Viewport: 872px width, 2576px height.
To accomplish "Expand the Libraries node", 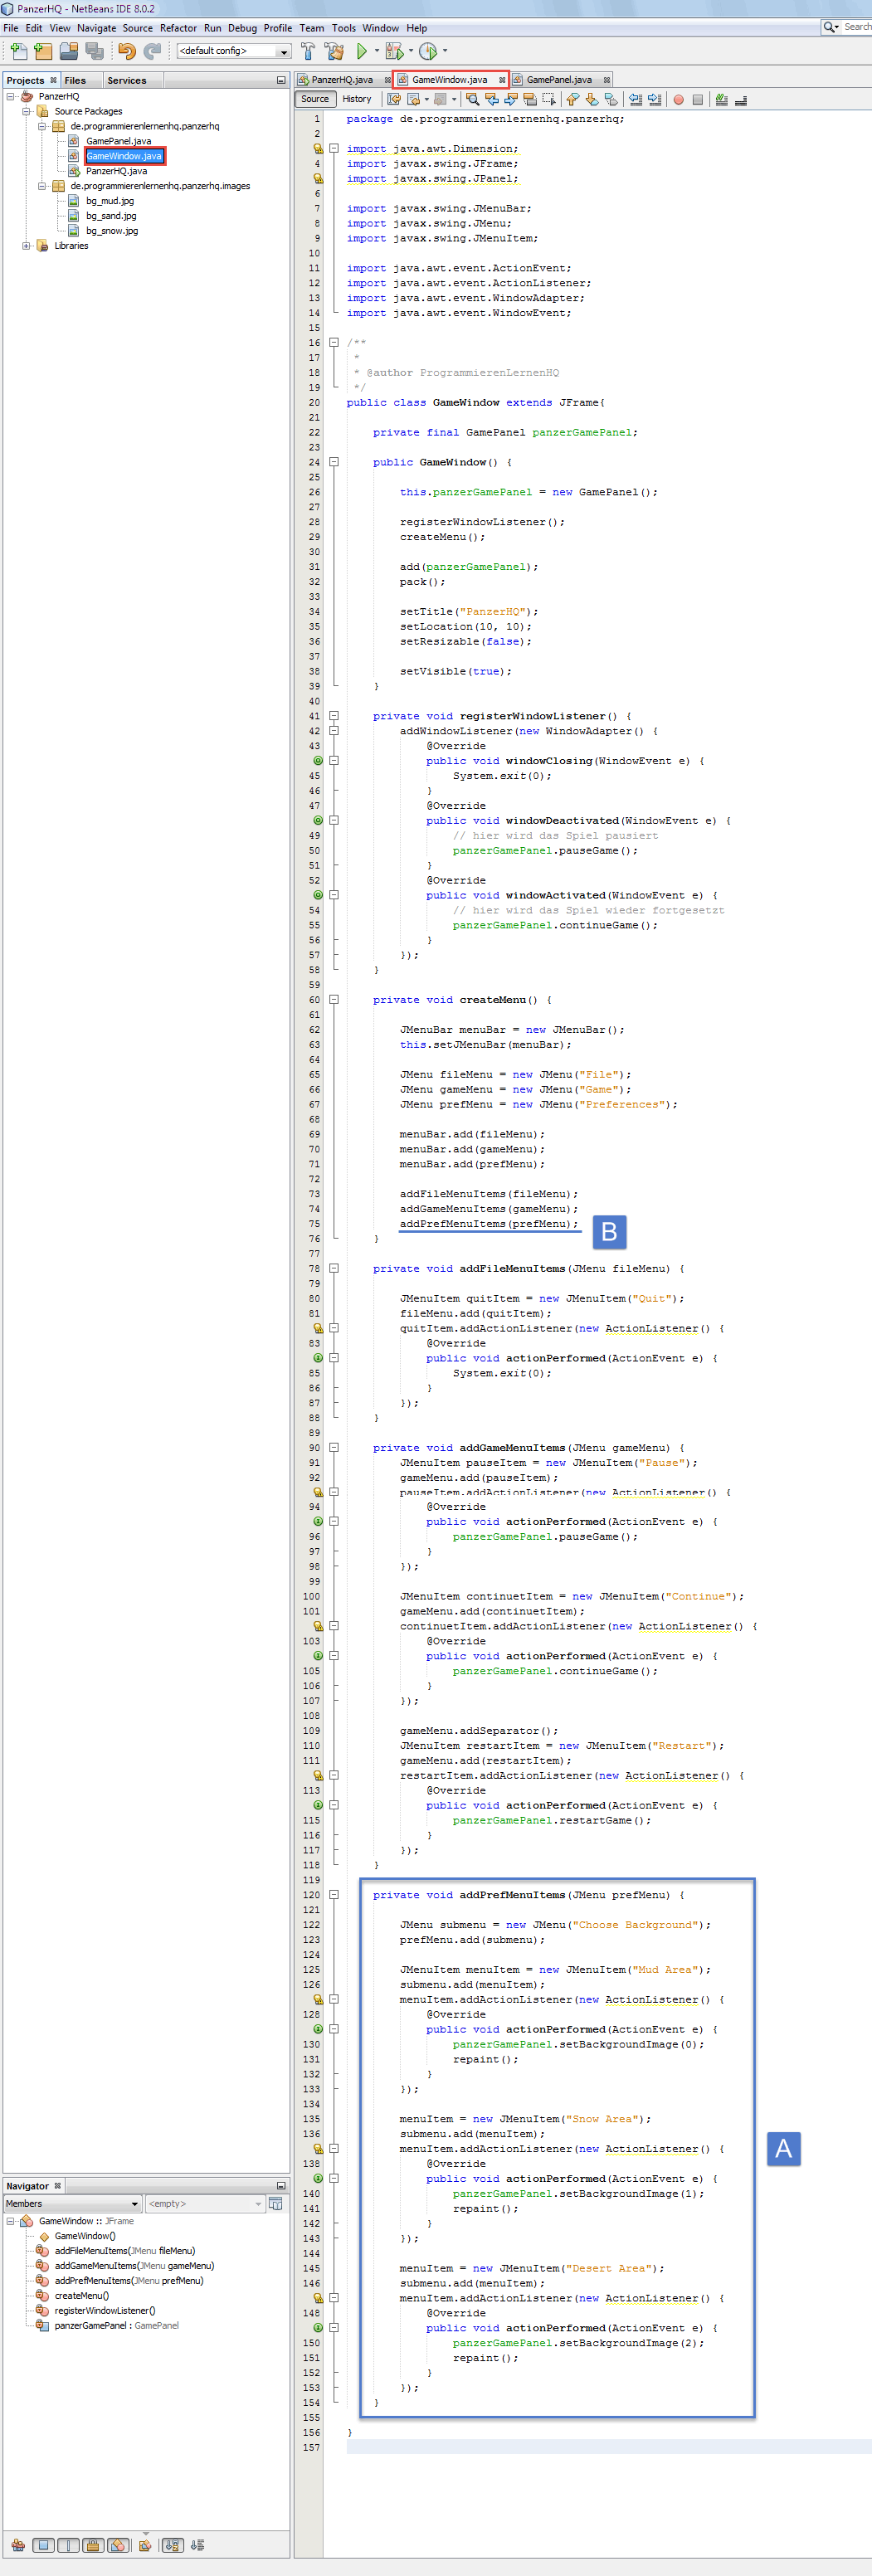I will (x=26, y=245).
